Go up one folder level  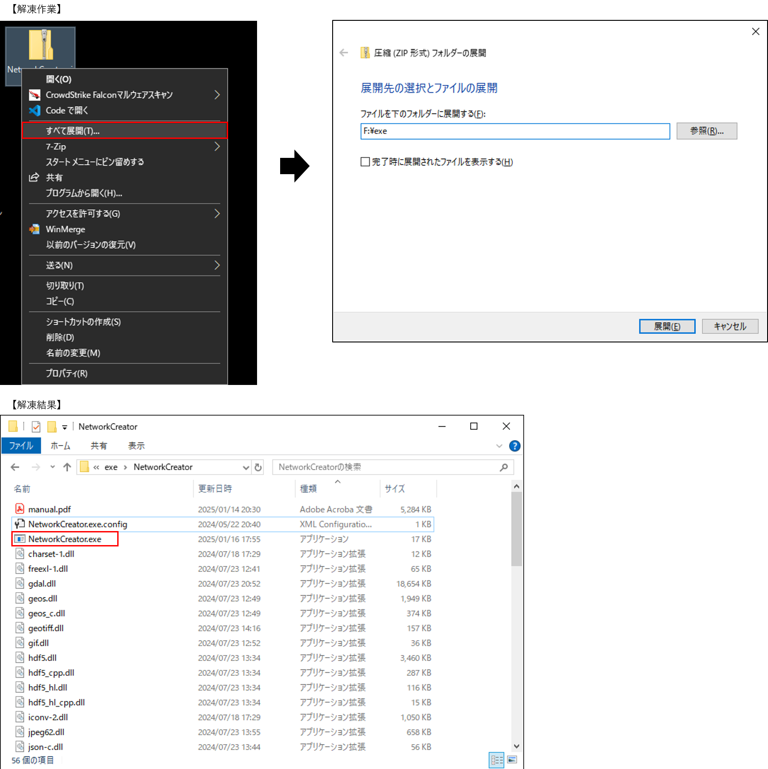67,467
